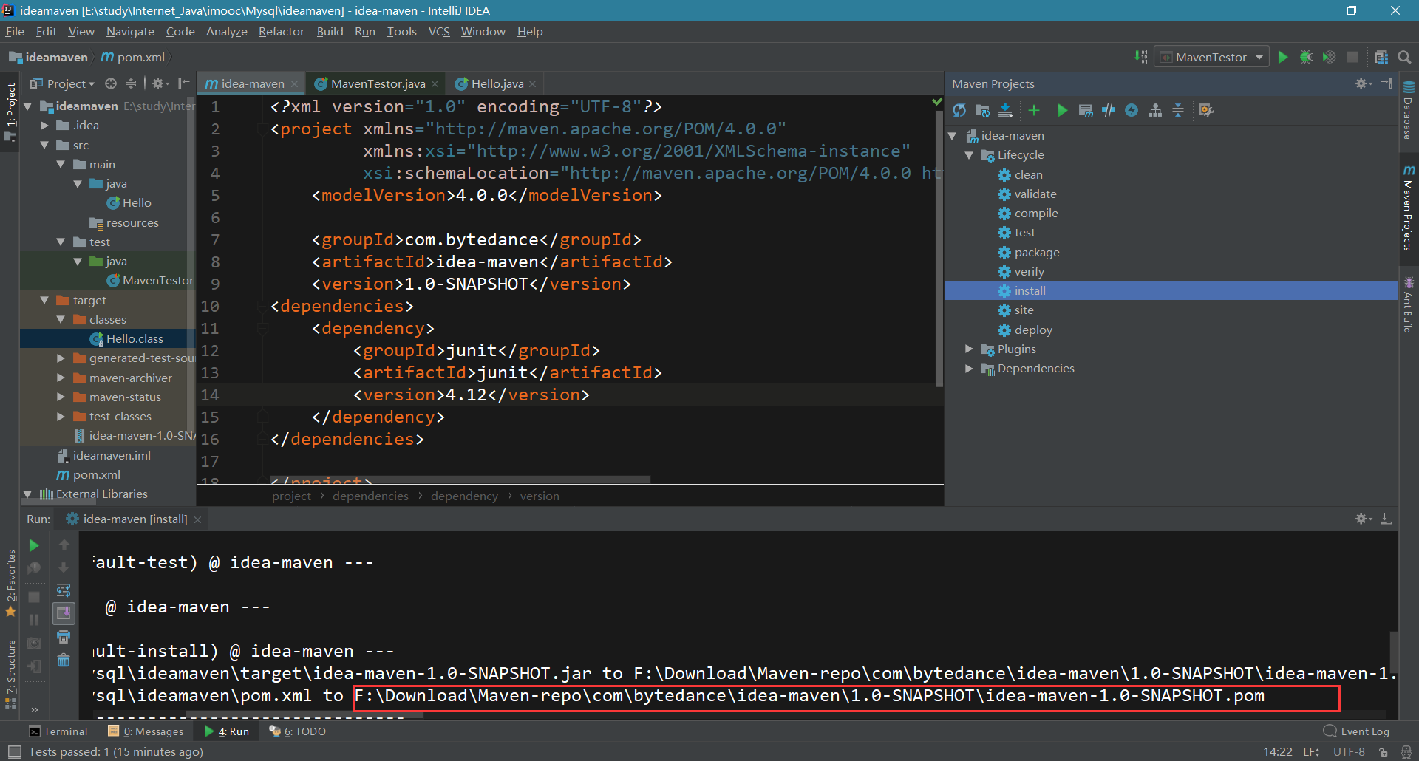Select the package lifecycle phase

1036,252
